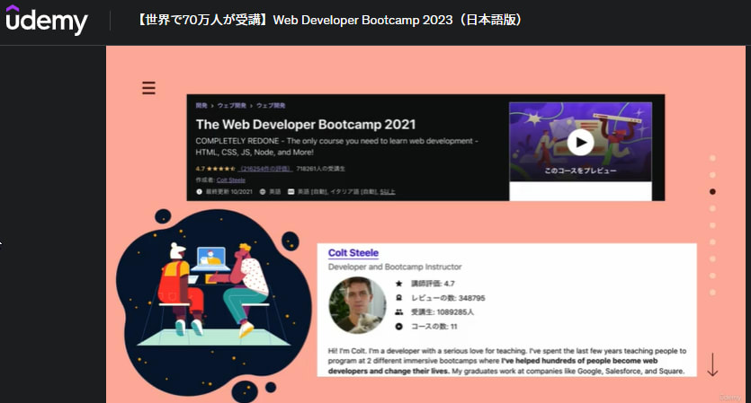
Task: Click the 開発 breadcrumb link
Action: [x=201, y=106]
